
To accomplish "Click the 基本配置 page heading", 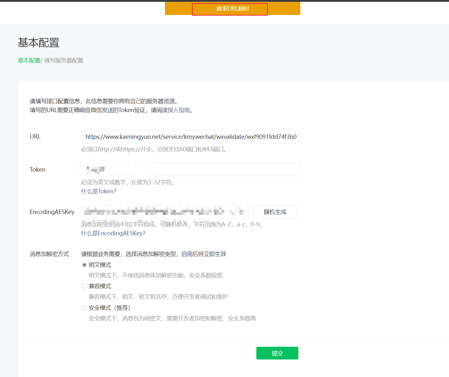I will tap(39, 43).
